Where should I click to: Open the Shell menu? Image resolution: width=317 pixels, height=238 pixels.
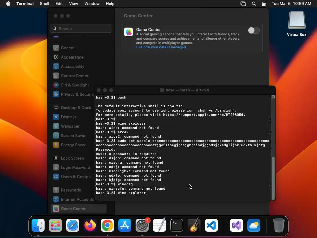click(x=45, y=4)
